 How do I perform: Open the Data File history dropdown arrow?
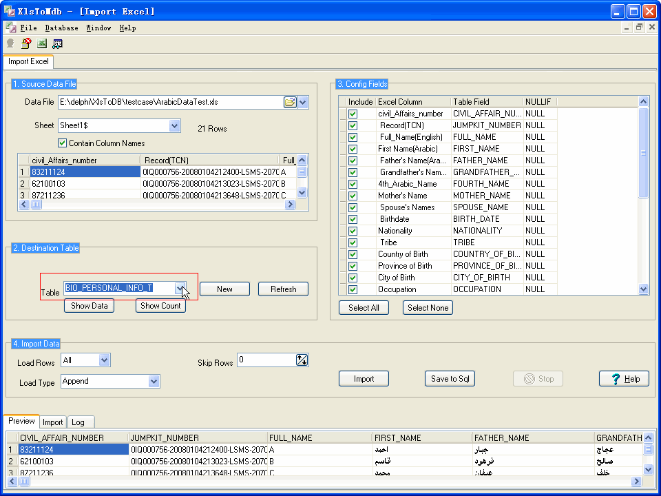pyautogui.click(x=303, y=102)
